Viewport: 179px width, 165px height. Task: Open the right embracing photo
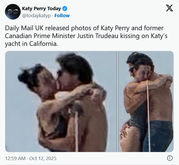coord(146,102)
